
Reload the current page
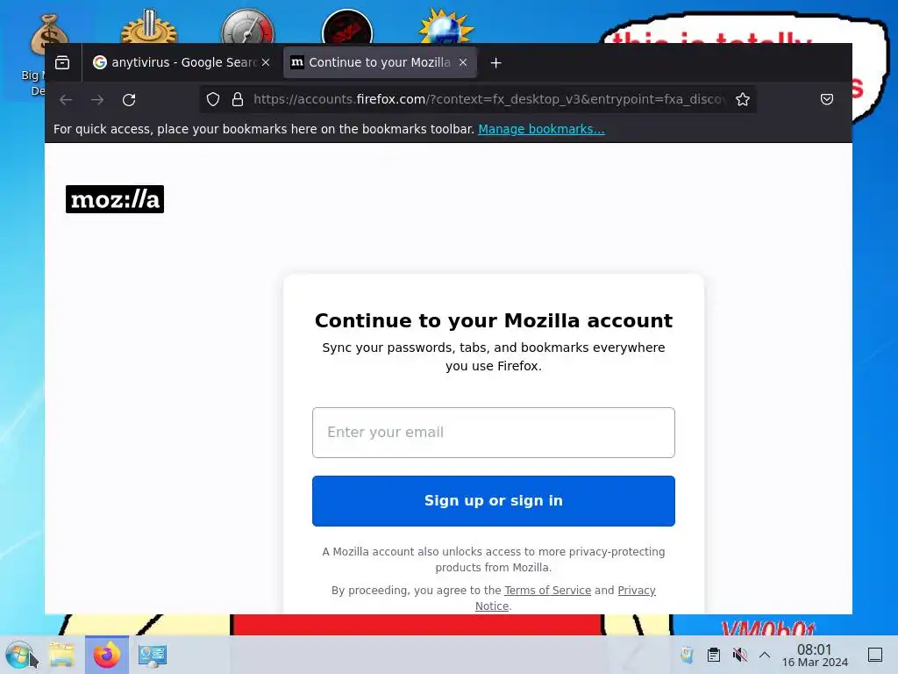click(129, 100)
